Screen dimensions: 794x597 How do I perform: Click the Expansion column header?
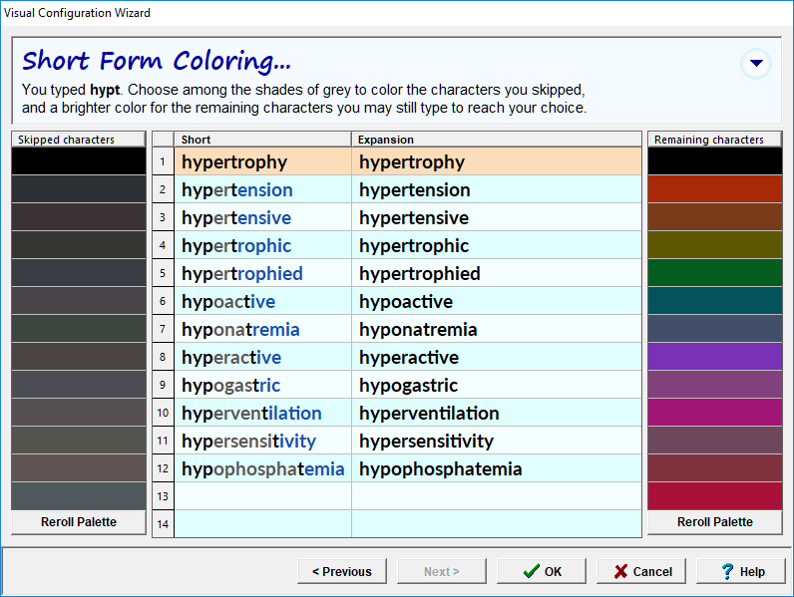(496, 140)
